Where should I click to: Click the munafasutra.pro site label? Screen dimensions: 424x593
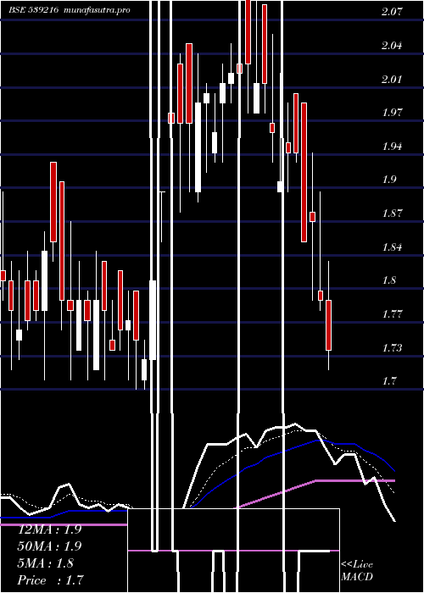point(98,10)
